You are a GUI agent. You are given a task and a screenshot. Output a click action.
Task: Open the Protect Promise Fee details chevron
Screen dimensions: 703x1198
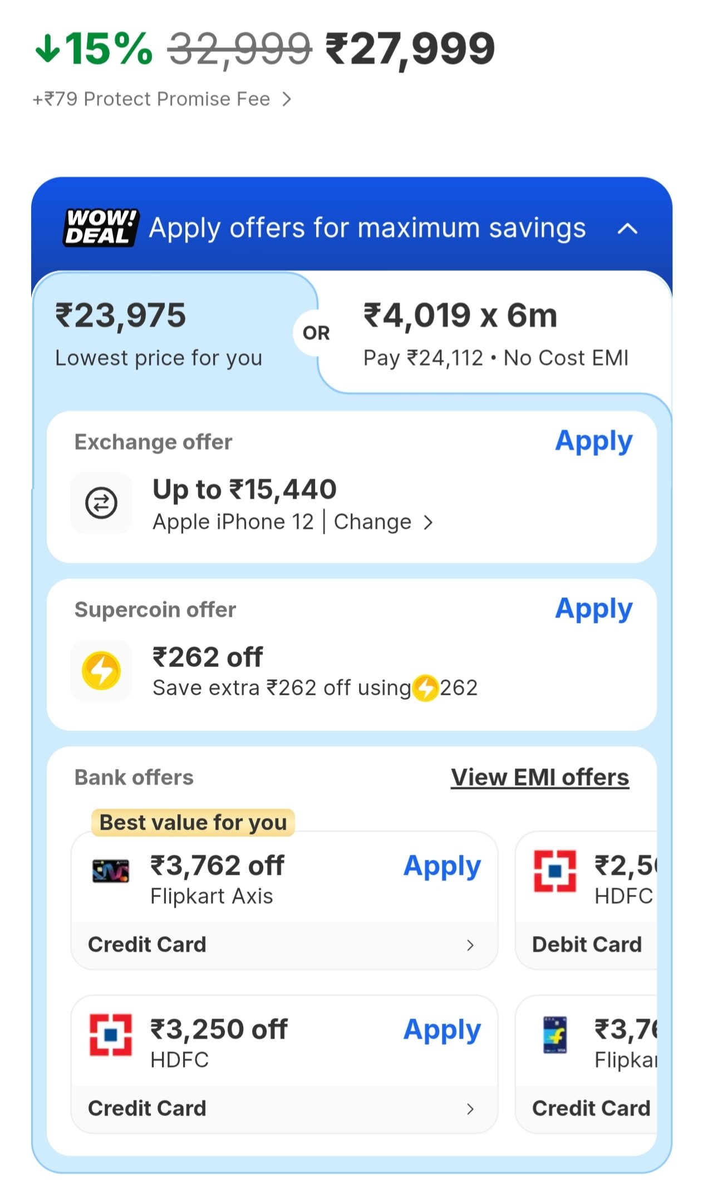[x=287, y=99]
